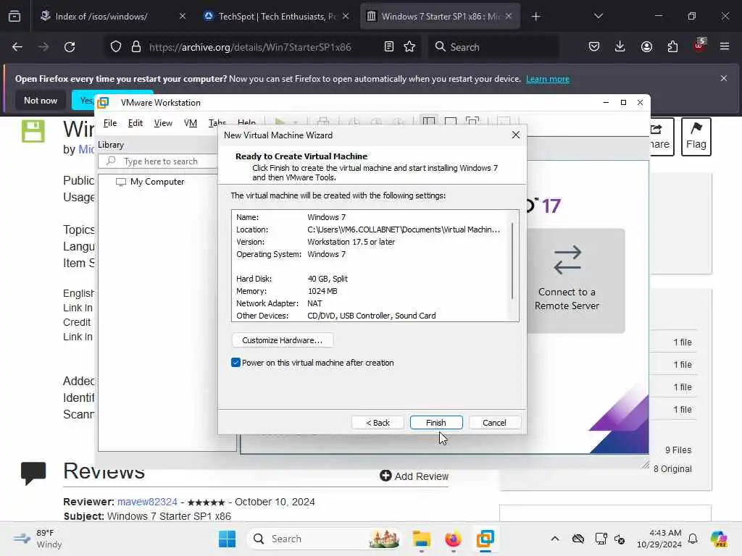Screen dimensions: 742x556
Task: Show hidden icons in system tray
Action: click(x=555, y=539)
